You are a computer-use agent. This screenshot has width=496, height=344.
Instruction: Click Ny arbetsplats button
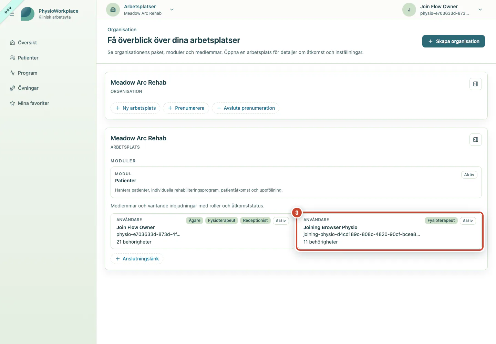135,108
